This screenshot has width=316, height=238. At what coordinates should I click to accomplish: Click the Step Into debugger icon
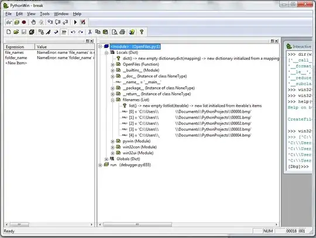(50, 22)
